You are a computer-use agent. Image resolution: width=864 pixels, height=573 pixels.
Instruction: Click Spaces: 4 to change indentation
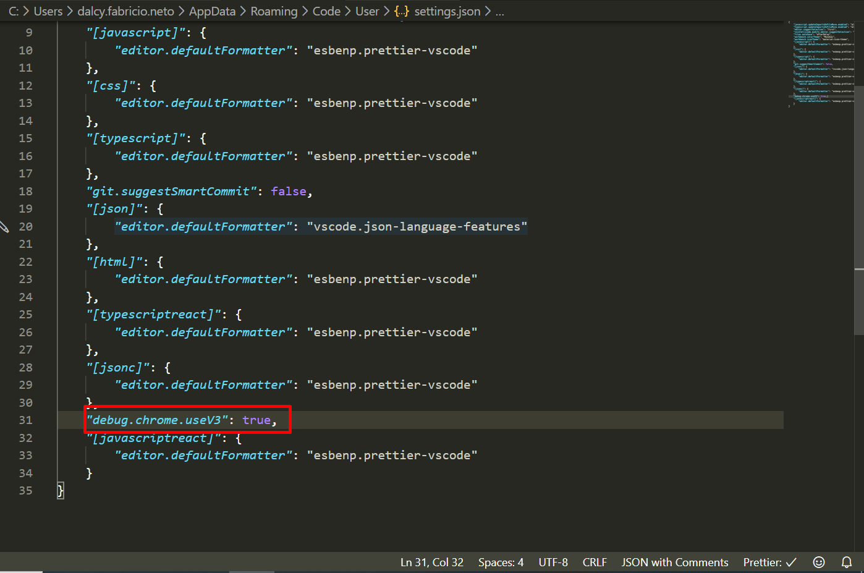tap(501, 562)
